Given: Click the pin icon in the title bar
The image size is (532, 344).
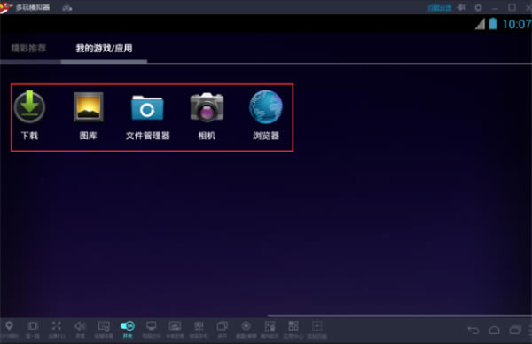Looking at the screenshot, I should point(461,7).
